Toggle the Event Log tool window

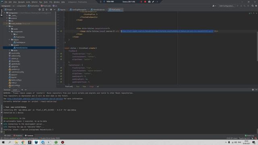pos(250,136)
